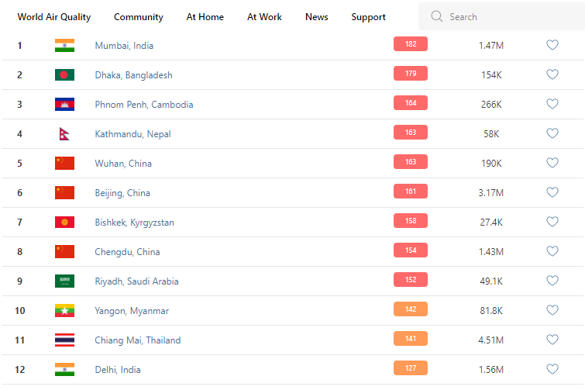
Task: Open the Community menu
Action: [139, 17]
